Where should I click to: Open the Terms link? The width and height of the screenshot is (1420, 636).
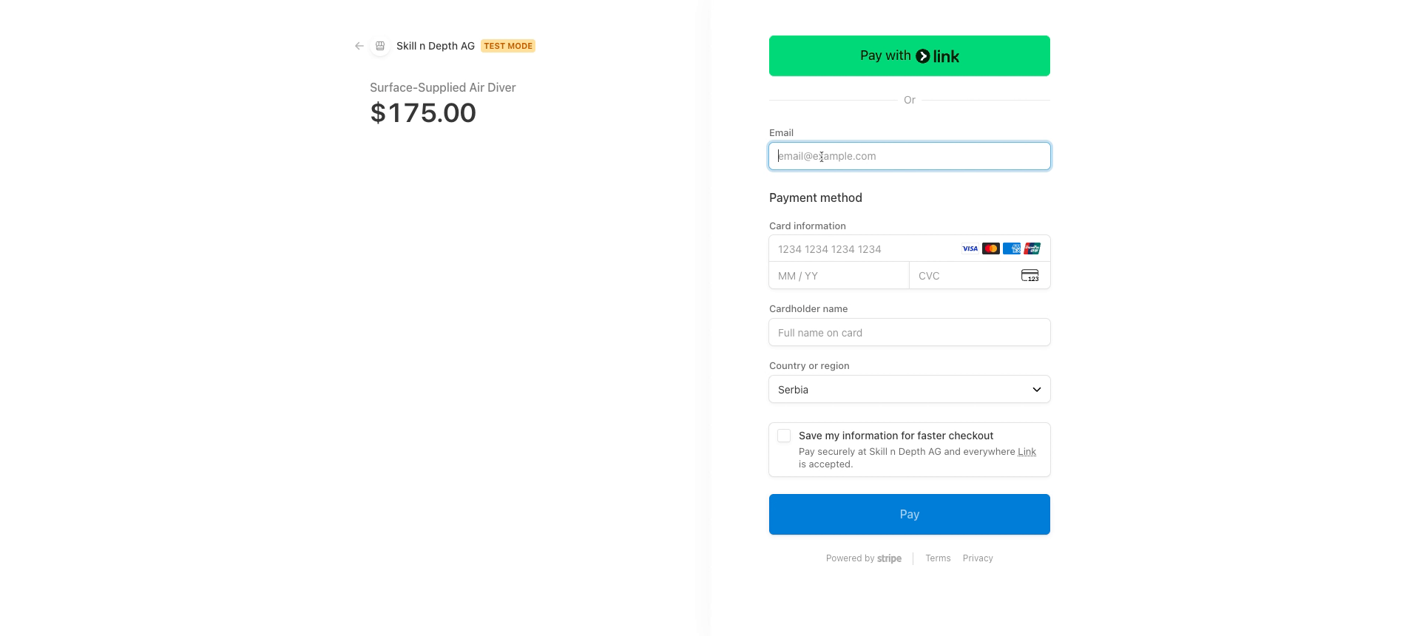(937, 558)
